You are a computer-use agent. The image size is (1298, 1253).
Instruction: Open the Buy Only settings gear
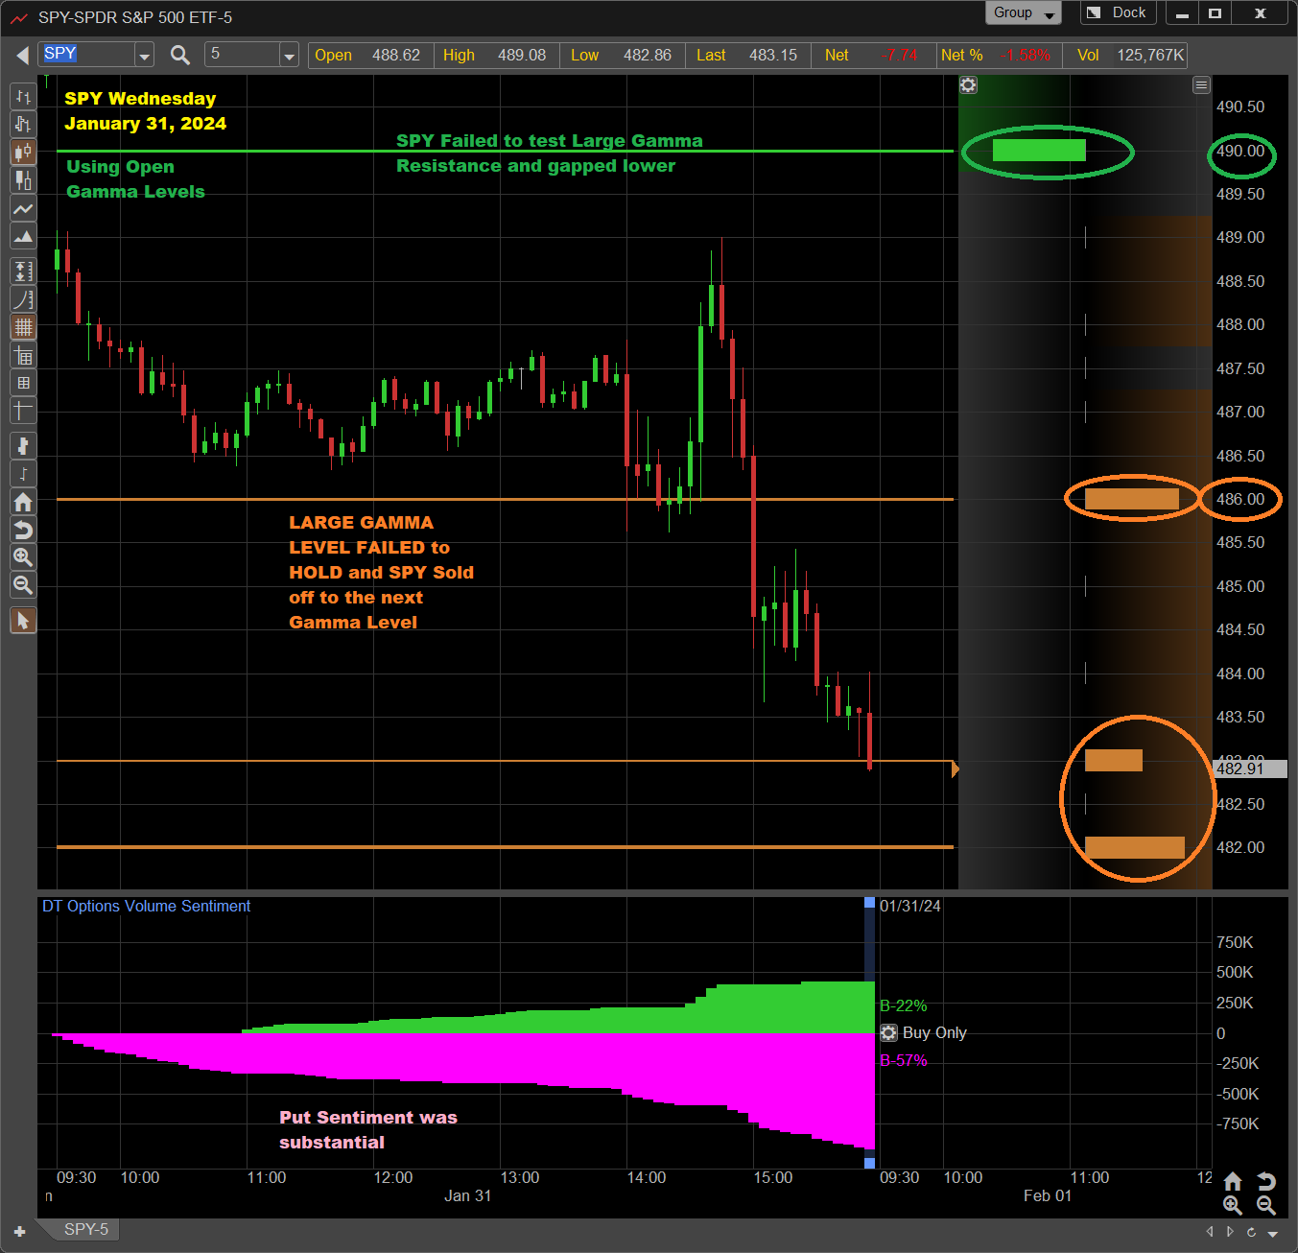point(888,1033)
